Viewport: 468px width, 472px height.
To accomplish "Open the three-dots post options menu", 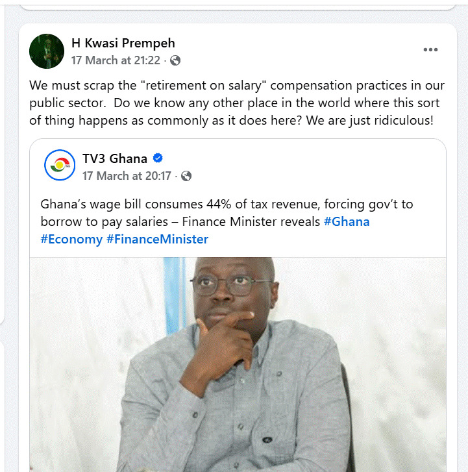I will [x=430, y=50].
